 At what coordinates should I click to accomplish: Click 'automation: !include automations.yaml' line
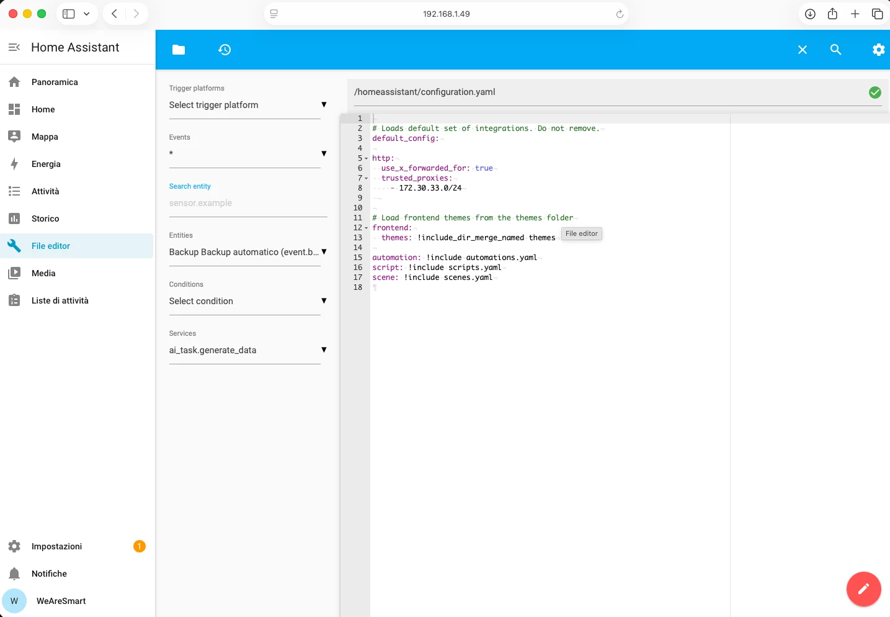(455, 258)
